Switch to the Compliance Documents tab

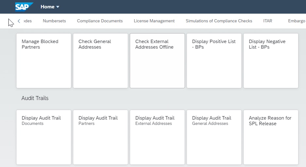coord(100,21)
